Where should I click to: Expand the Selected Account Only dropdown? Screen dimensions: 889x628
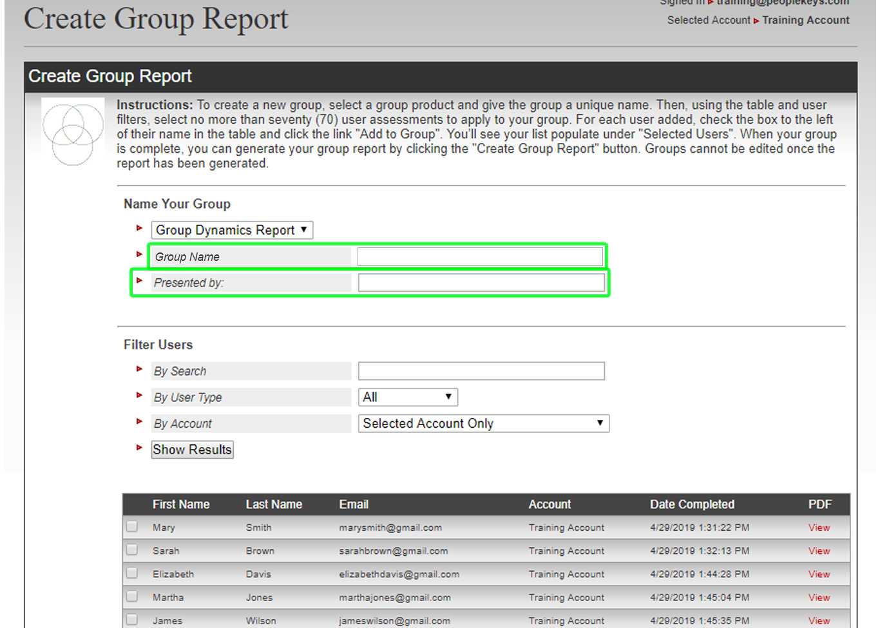tap(483, 423)
